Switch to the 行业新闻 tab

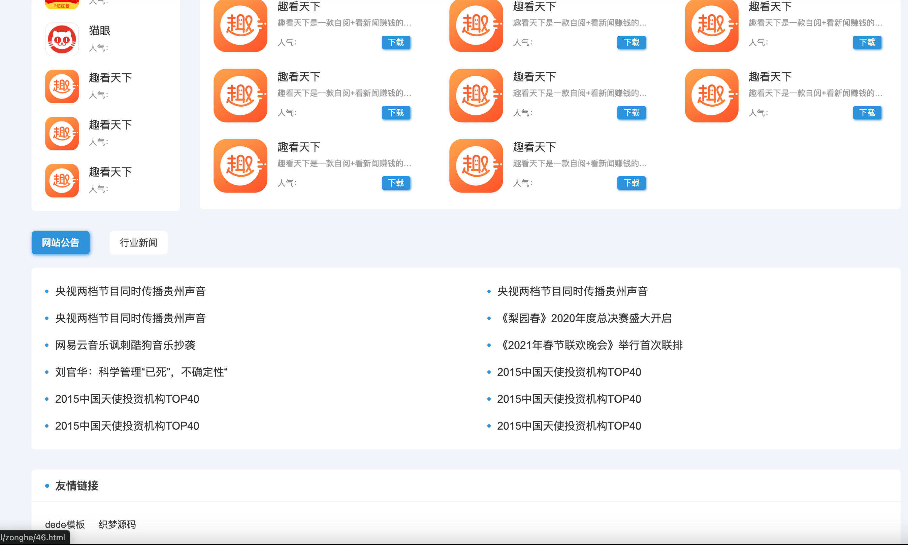point(138,242)
